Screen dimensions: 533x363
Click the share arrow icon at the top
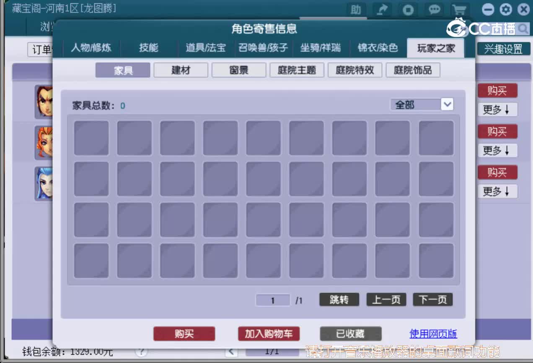point(382,10)
